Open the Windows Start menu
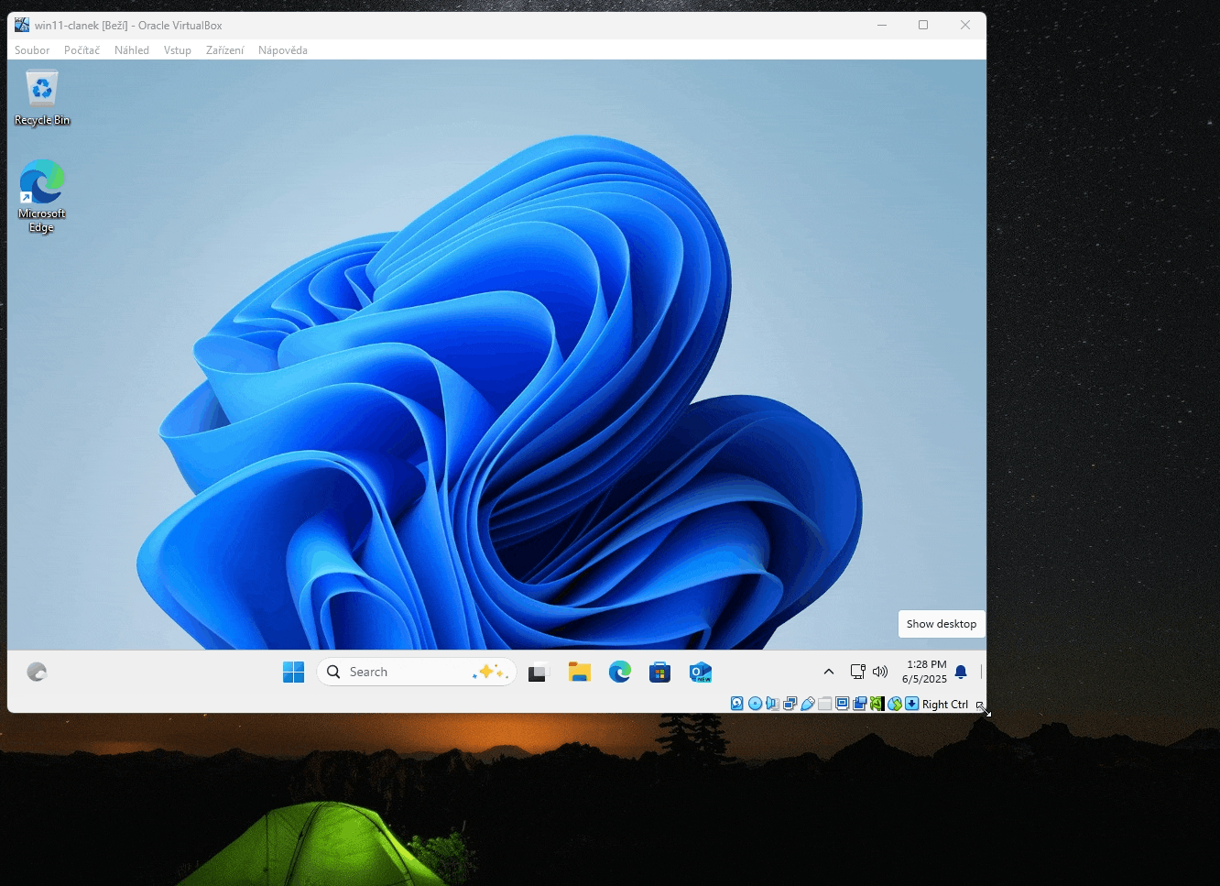The height and width of the screenshot is (886, 1220). pyautogui.click(x=293, y=673)
